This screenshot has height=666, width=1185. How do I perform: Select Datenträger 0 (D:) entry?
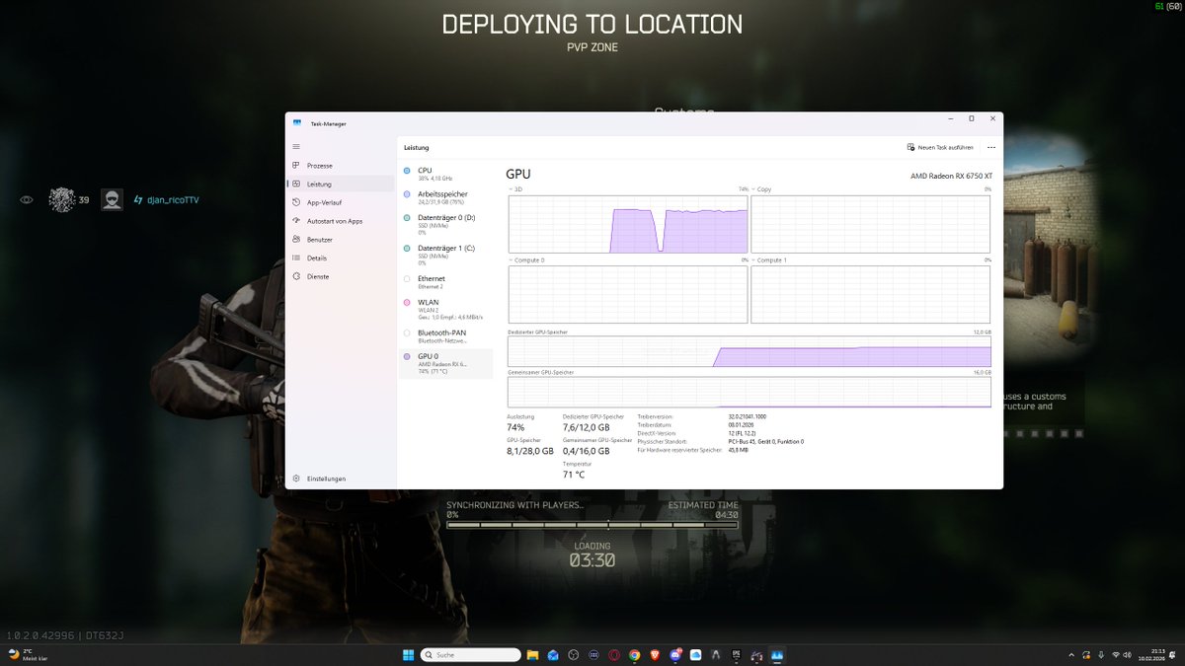pos(445,224)
